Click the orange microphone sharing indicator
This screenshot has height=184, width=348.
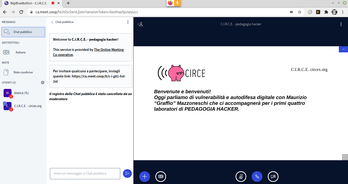(x=177, y=3)
